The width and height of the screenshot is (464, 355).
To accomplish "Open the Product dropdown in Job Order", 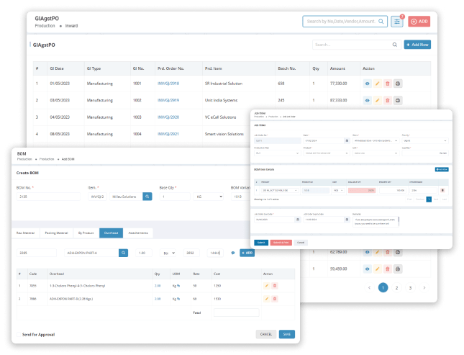I will click(x=327, y=153).
